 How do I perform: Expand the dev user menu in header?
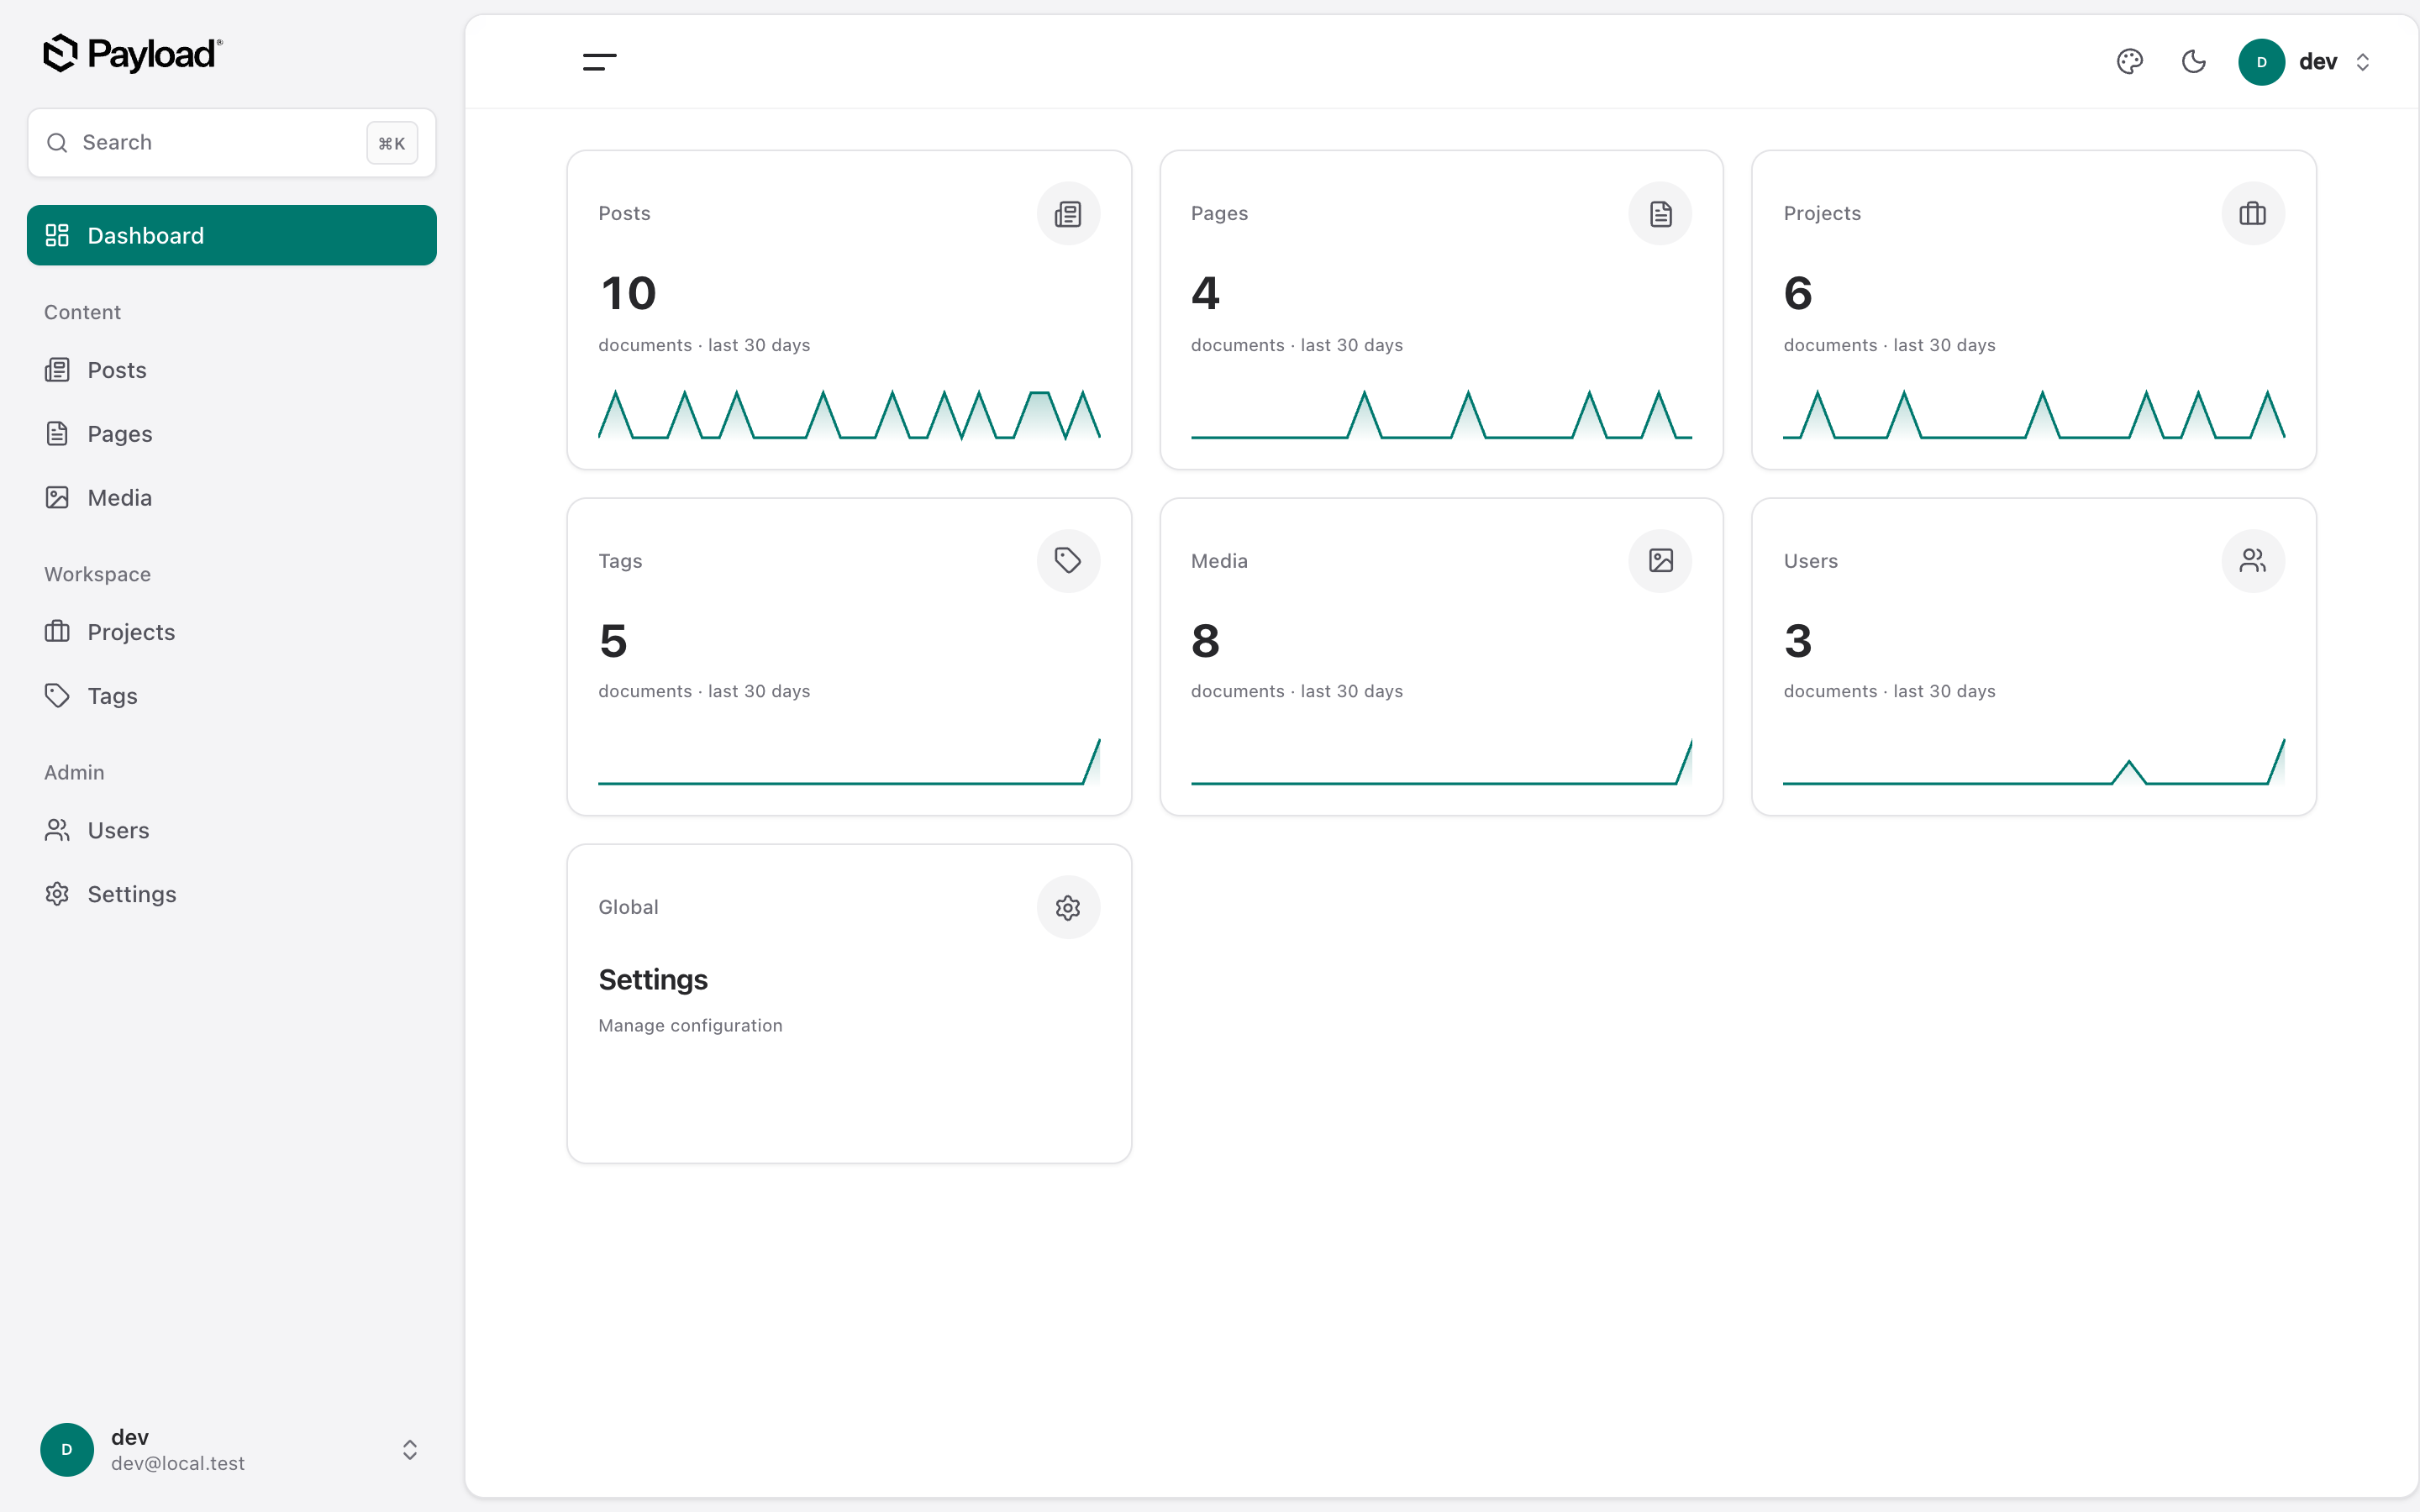(2363, 62)
